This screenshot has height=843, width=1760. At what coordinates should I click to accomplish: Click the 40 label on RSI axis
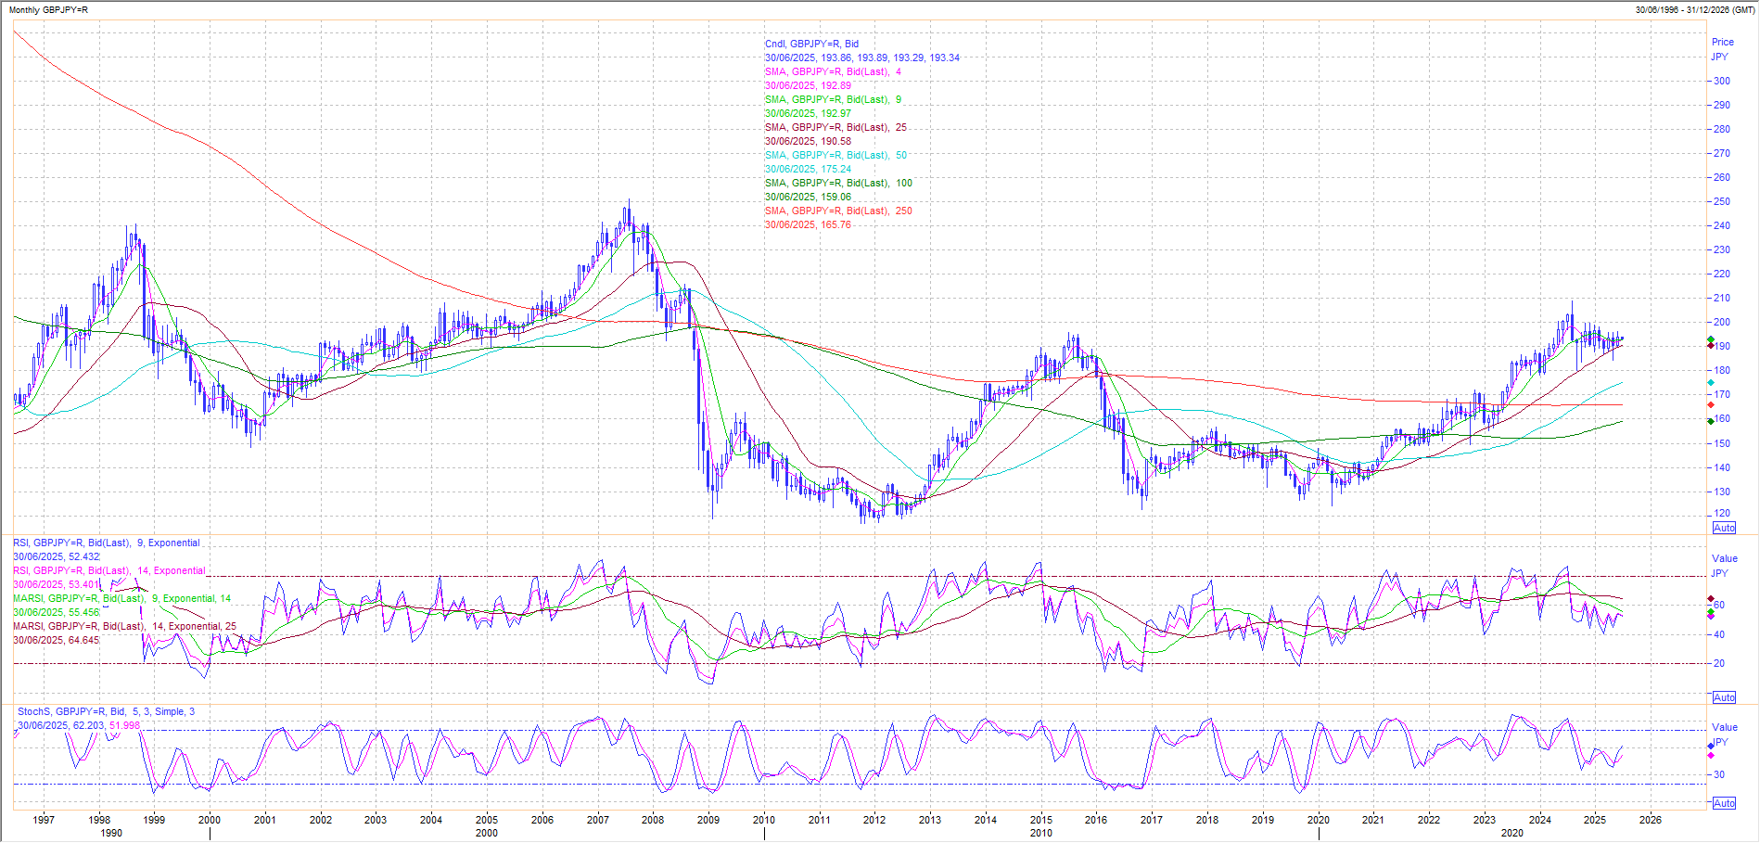[1719, 634]
